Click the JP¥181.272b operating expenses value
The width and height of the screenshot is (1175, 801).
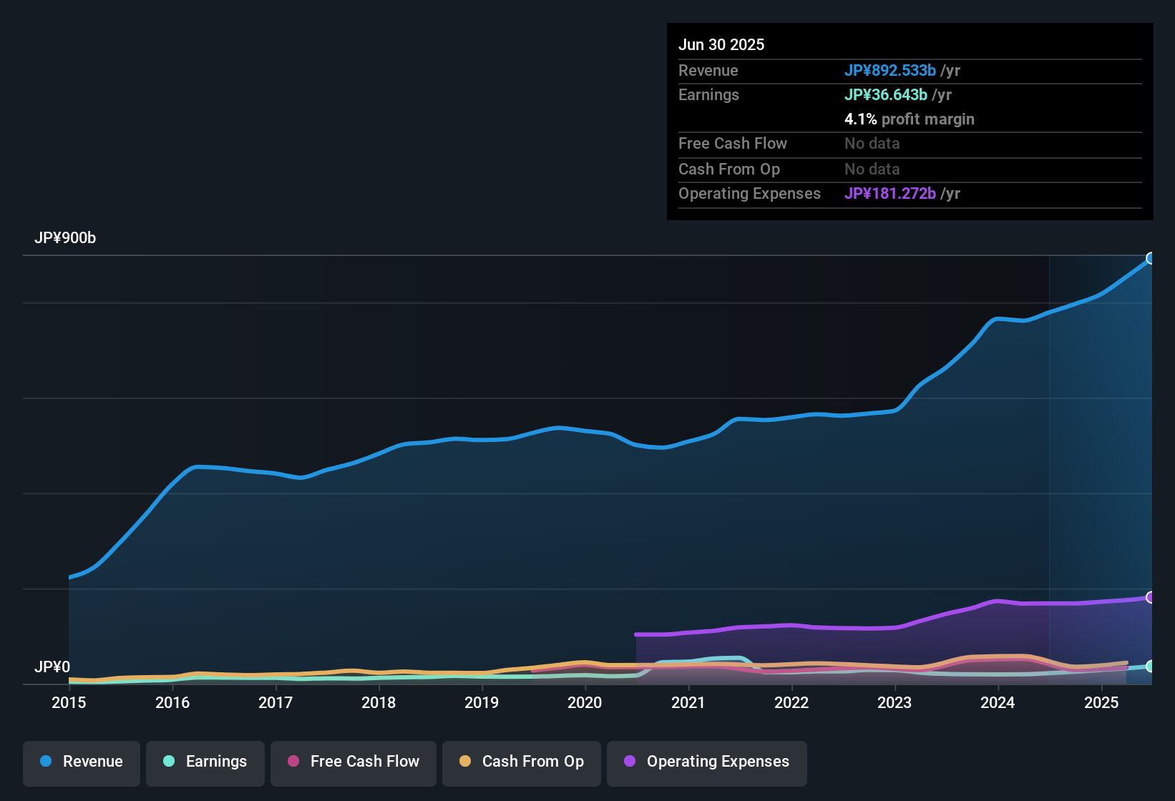click(890, 194)
